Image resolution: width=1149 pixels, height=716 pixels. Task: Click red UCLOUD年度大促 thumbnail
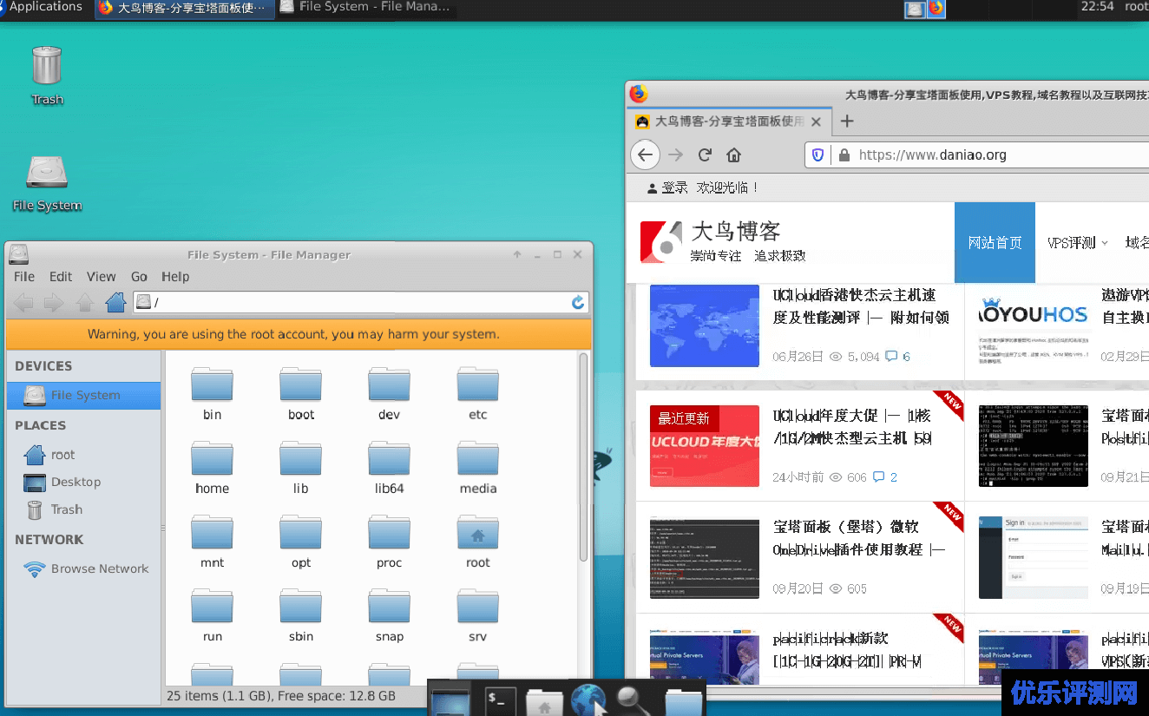click(704, 446)
